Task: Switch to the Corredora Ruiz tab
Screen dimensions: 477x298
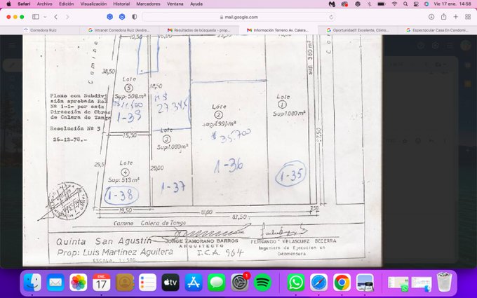Action: 43,30
